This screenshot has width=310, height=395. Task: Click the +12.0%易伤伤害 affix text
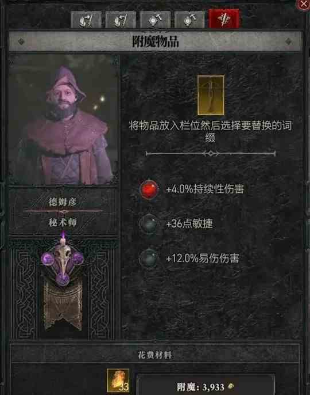pyautogui.click(x=203, y=258)
